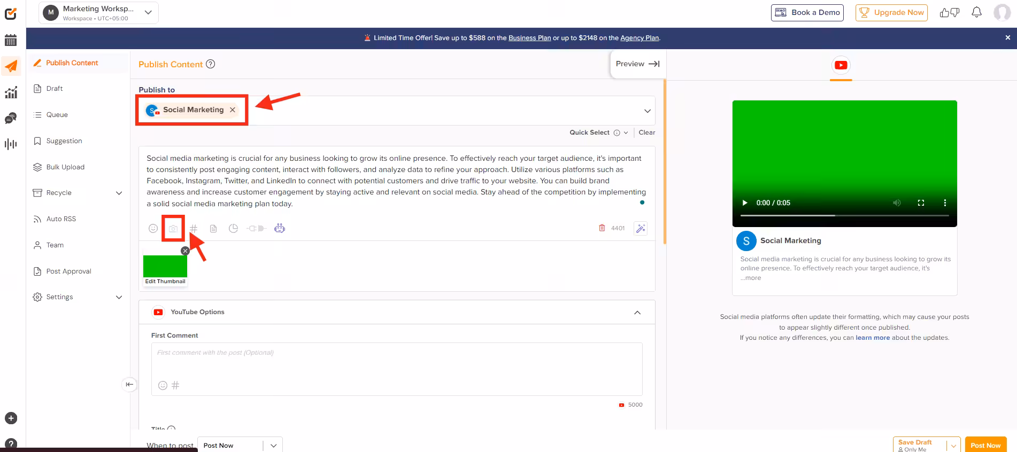Screen dimensions: 1017x452
Task: Collapse the sidebar with arrow button
Action: click(x=129, y=384)
